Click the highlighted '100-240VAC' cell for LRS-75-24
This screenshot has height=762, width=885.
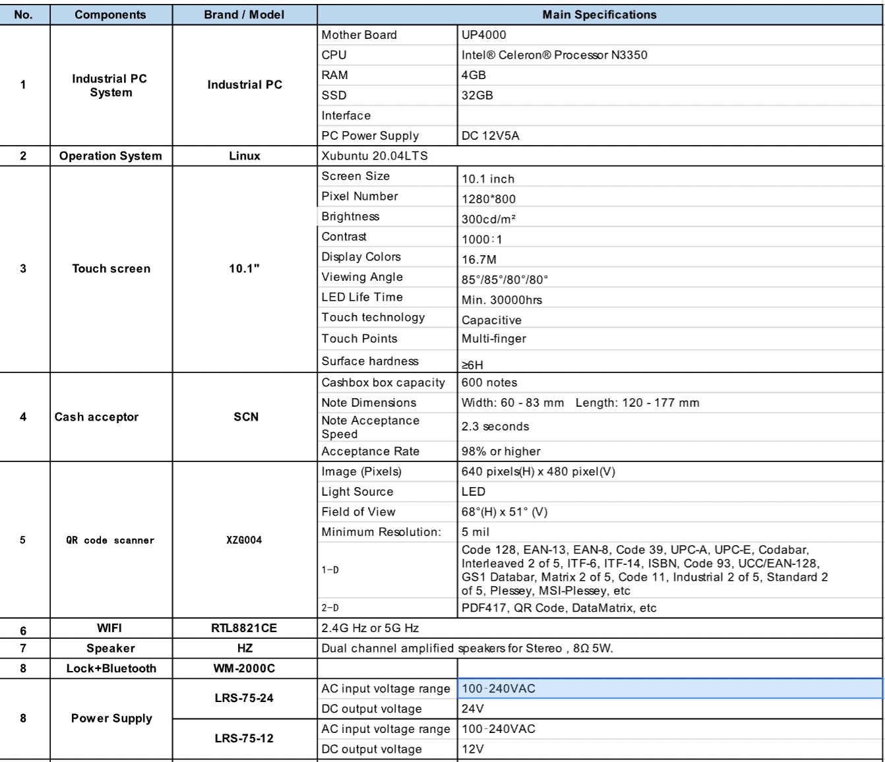(x=670, y=689)
